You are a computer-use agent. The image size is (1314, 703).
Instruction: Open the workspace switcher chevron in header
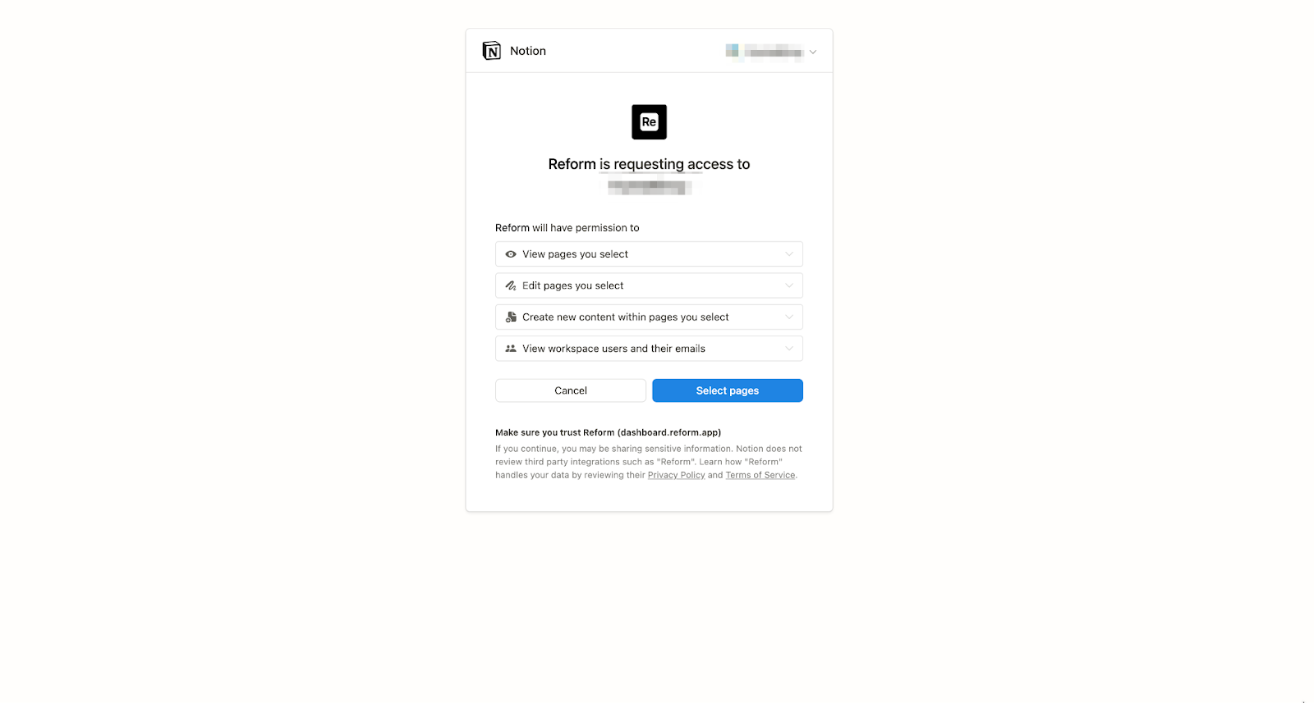click(812, 52)
